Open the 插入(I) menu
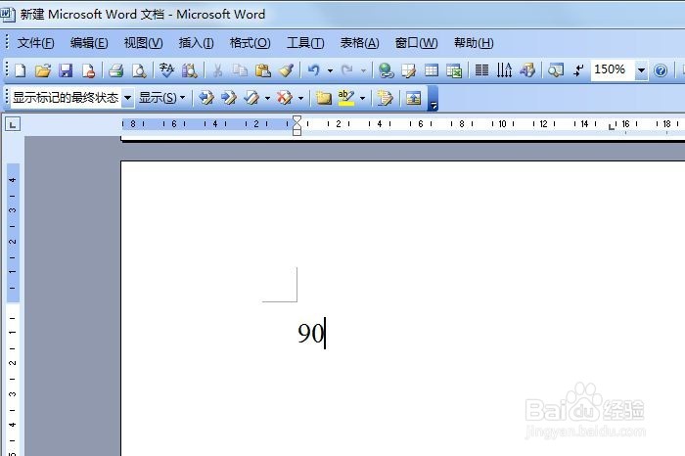Image resolution: width=685 pixels, height=456 pixels. click(196, 43)
